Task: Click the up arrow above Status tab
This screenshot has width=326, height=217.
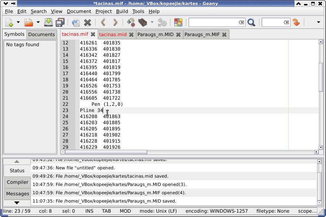Action: click(x=17, y=161)
